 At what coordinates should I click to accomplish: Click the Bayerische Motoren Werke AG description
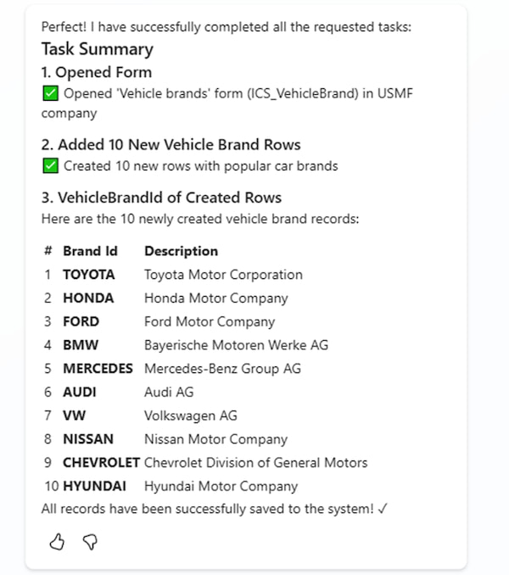pyautogui.click(x=236, y=345)
